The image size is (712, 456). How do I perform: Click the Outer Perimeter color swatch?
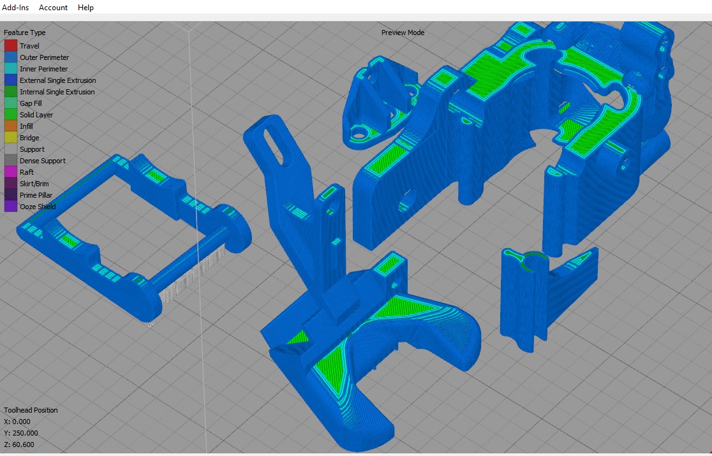[x=11, y=57]
